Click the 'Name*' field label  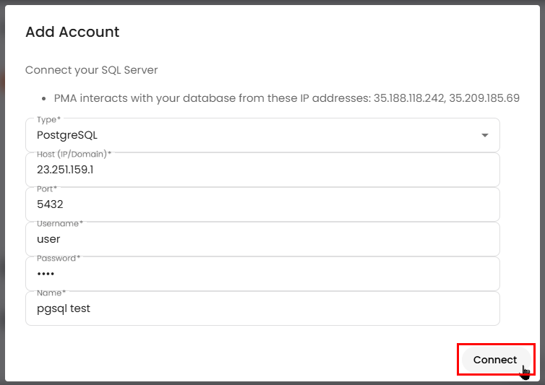[51, 293]
